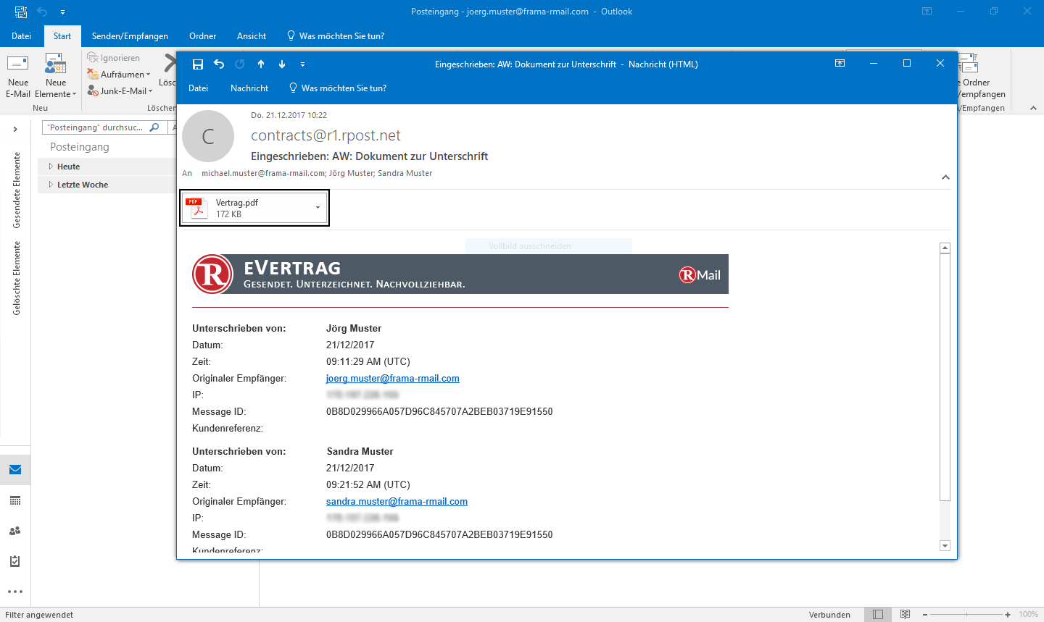The height and width of the screenshot is (622, 1044).
Task: Open the Datei tab in message window
Action: point(198,88)
